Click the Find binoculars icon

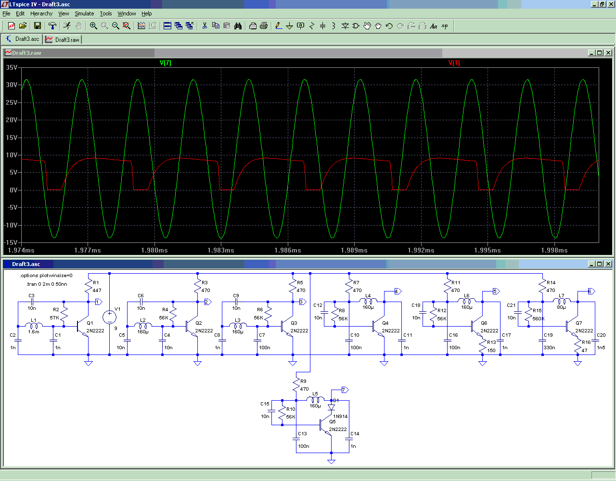[238, 26]
